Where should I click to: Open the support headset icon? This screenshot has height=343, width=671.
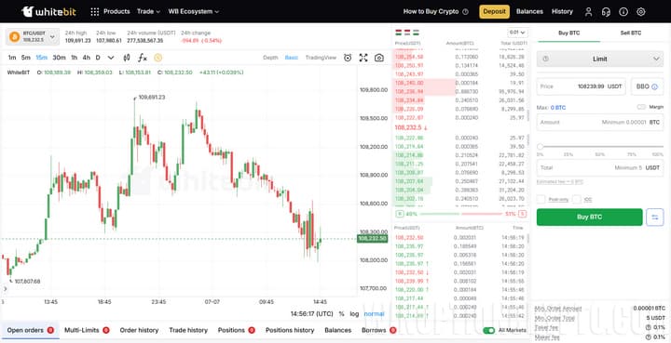(x=606, y=12)
